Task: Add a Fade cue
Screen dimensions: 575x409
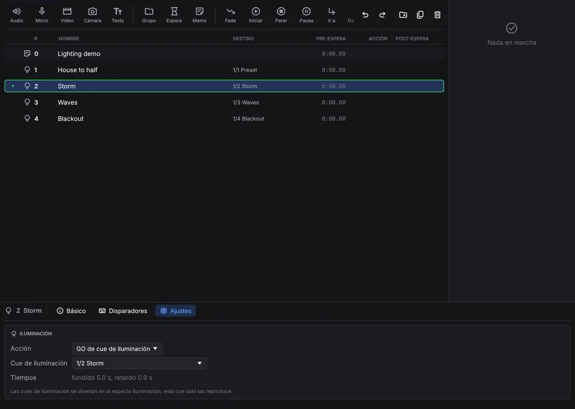Action: point(231,15)
